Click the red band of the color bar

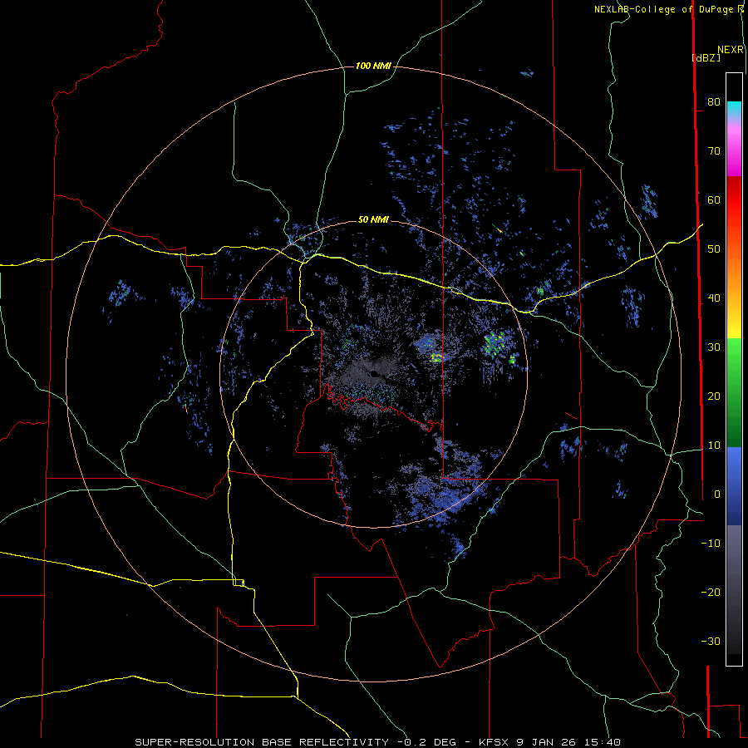(734, 200)
